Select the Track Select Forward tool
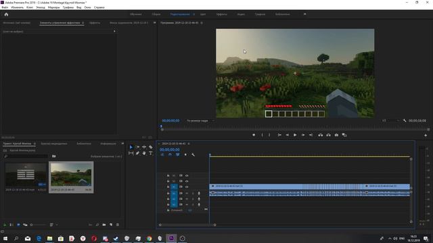This screenshot has height=243, width=433. pyautogui.click(x=137, y=147)
